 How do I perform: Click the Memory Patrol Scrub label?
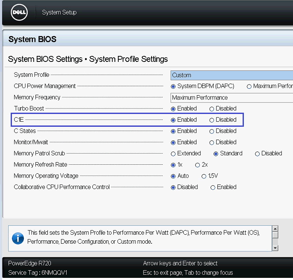[x=39, y=153]
